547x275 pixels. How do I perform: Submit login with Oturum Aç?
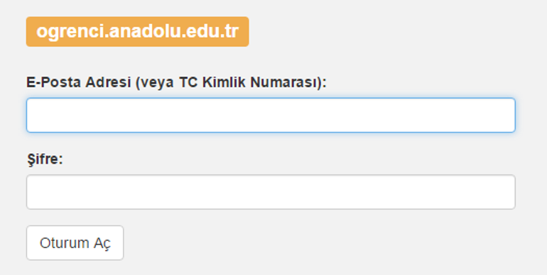[75, 242]
